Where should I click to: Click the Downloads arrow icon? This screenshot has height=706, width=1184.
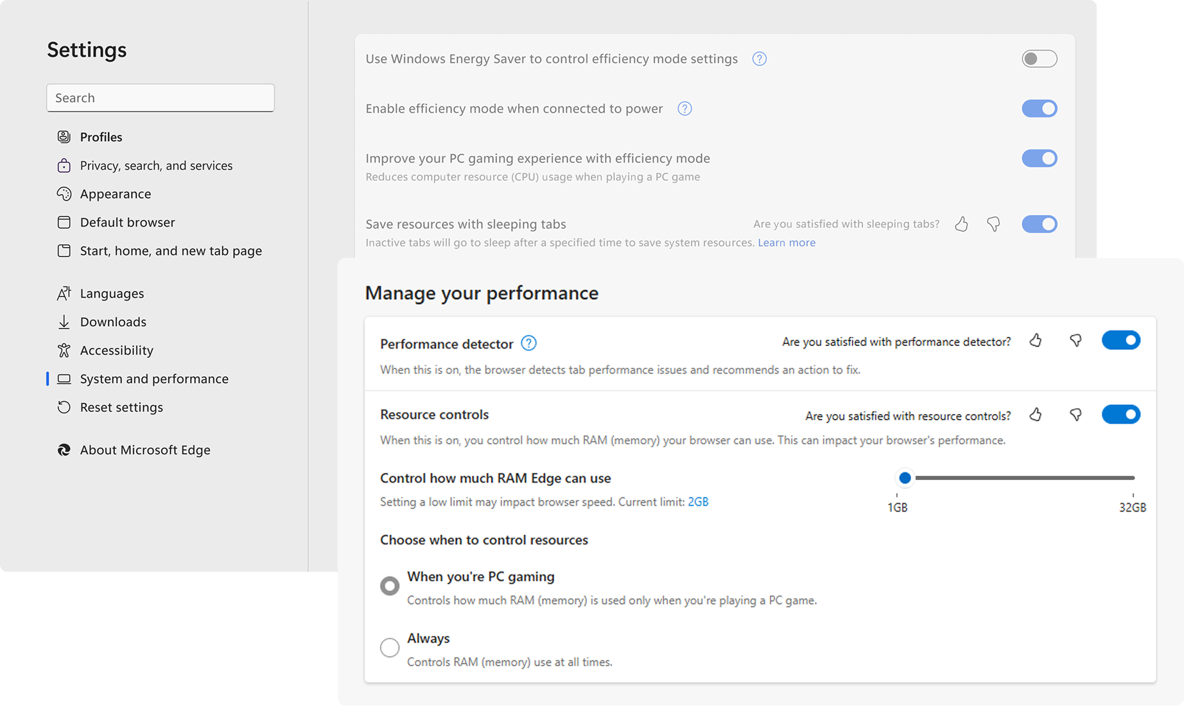coord(64,322)
